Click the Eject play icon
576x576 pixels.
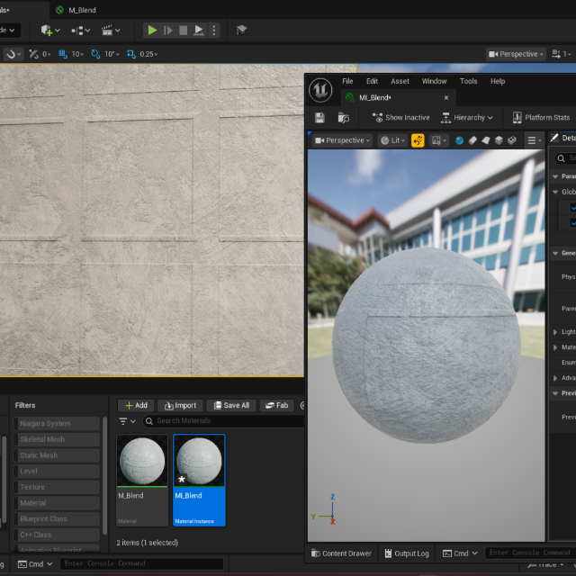(x=198, y=30)
